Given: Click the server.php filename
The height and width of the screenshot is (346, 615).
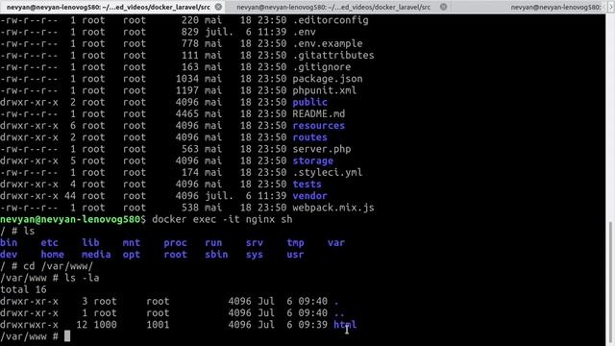Looking at the screenshot, I should [322, 149].
